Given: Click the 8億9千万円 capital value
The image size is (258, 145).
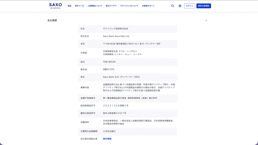Looking at the screenshot, I should pos(109,69).
